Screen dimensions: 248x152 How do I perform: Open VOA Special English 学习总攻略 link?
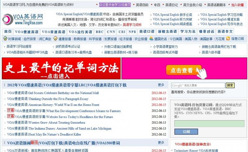coord(221,15)
